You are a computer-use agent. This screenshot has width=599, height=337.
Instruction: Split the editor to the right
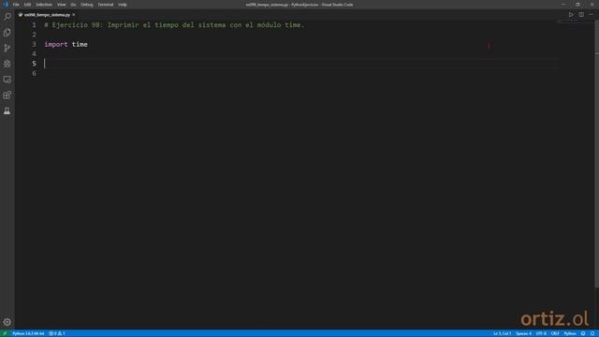click(x=581, y=15)
